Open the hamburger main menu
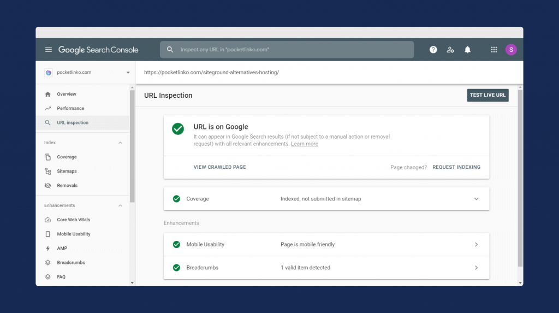Viewport: 559px width, 313px height. [48, 50]
